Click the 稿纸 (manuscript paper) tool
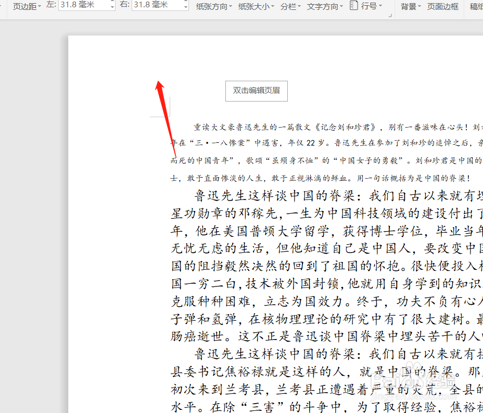 (474, 7)
